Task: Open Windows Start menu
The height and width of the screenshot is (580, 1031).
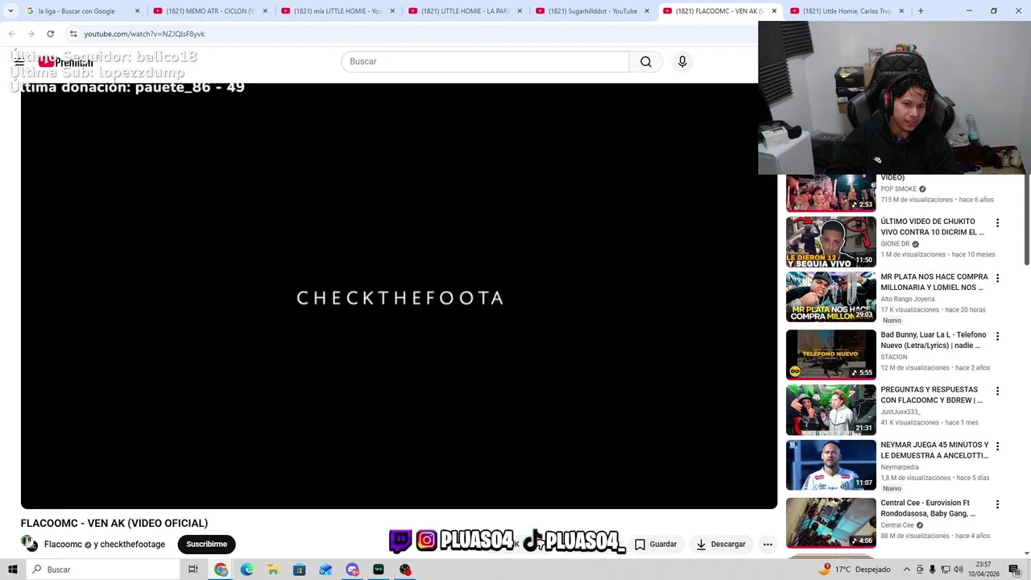Action: coord(13,570)
